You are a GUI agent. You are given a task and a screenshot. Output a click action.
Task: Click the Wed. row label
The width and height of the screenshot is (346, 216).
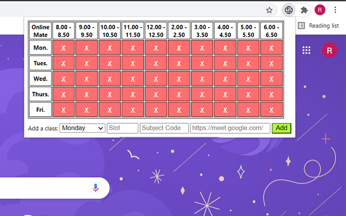[x=41, y=78]
